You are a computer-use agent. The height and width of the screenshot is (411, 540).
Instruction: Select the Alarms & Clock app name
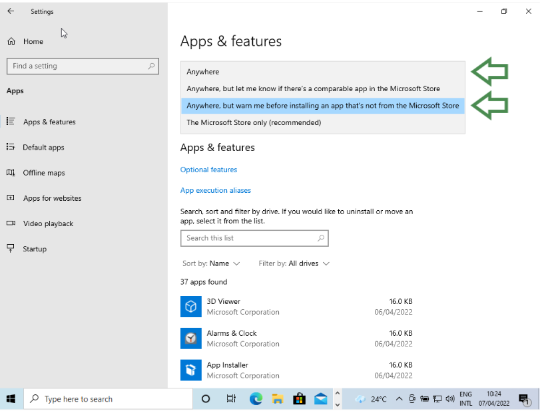tap(232, 333)
